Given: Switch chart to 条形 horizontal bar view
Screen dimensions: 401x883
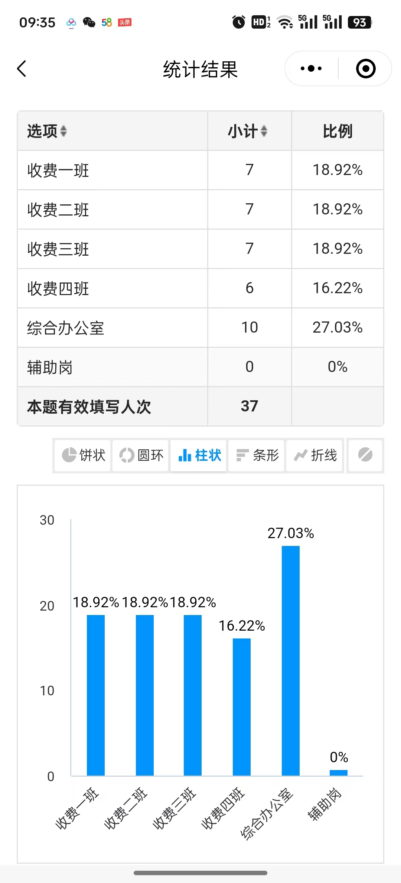Looking at the screenshot, I should [x=257, y=455].
